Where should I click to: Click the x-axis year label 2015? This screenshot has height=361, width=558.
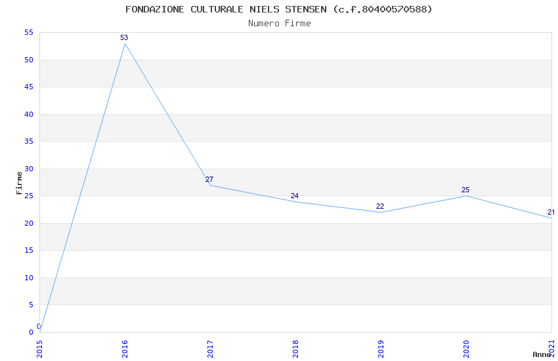(x=39, y=349)
